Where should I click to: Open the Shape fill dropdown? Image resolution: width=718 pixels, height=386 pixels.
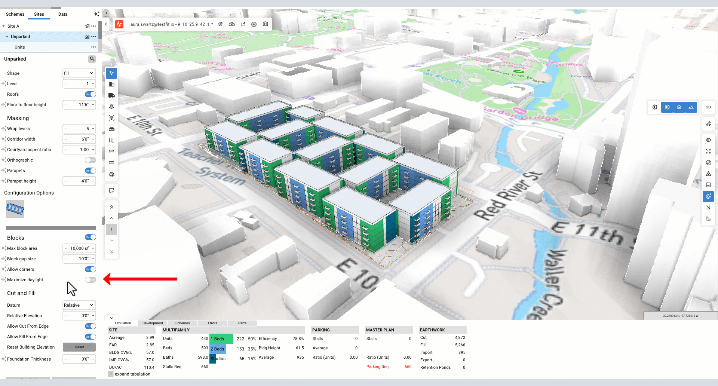79,73
